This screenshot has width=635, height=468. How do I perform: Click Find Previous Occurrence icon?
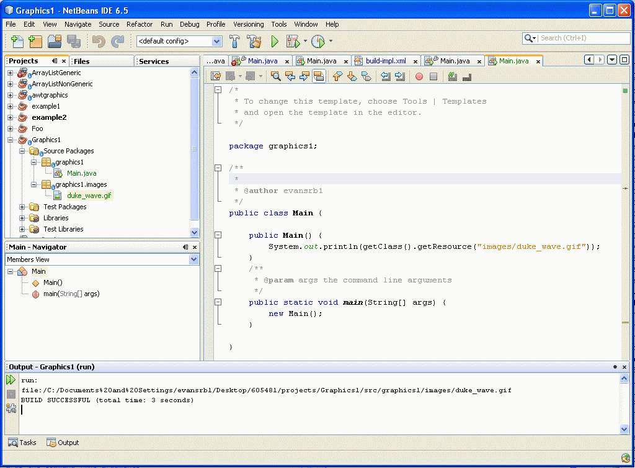click(x=290, y=76)
